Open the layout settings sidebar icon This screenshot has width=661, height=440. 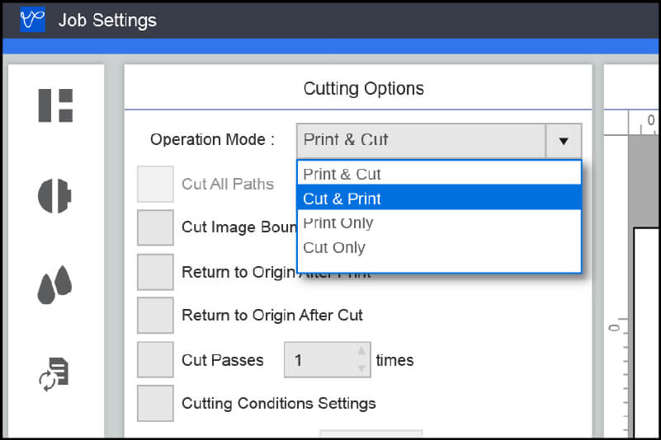point(56,105)
